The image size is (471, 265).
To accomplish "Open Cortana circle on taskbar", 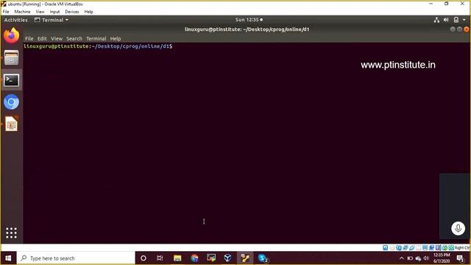I will [x=144, y=258].
